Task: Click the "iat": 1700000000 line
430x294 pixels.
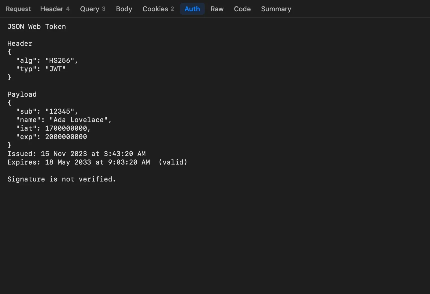Action: point(53,128)
